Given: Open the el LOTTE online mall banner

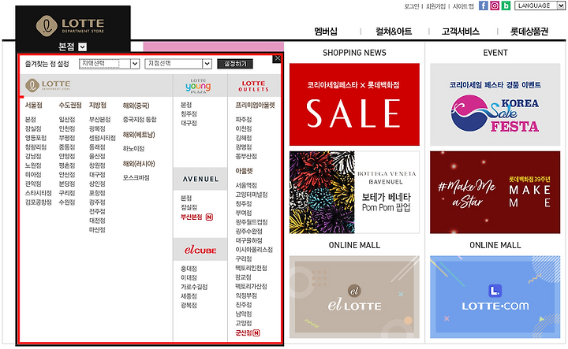Looking at the screenshot, I should point(354,297).
